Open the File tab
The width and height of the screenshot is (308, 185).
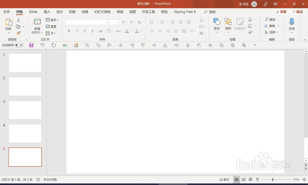6,12
